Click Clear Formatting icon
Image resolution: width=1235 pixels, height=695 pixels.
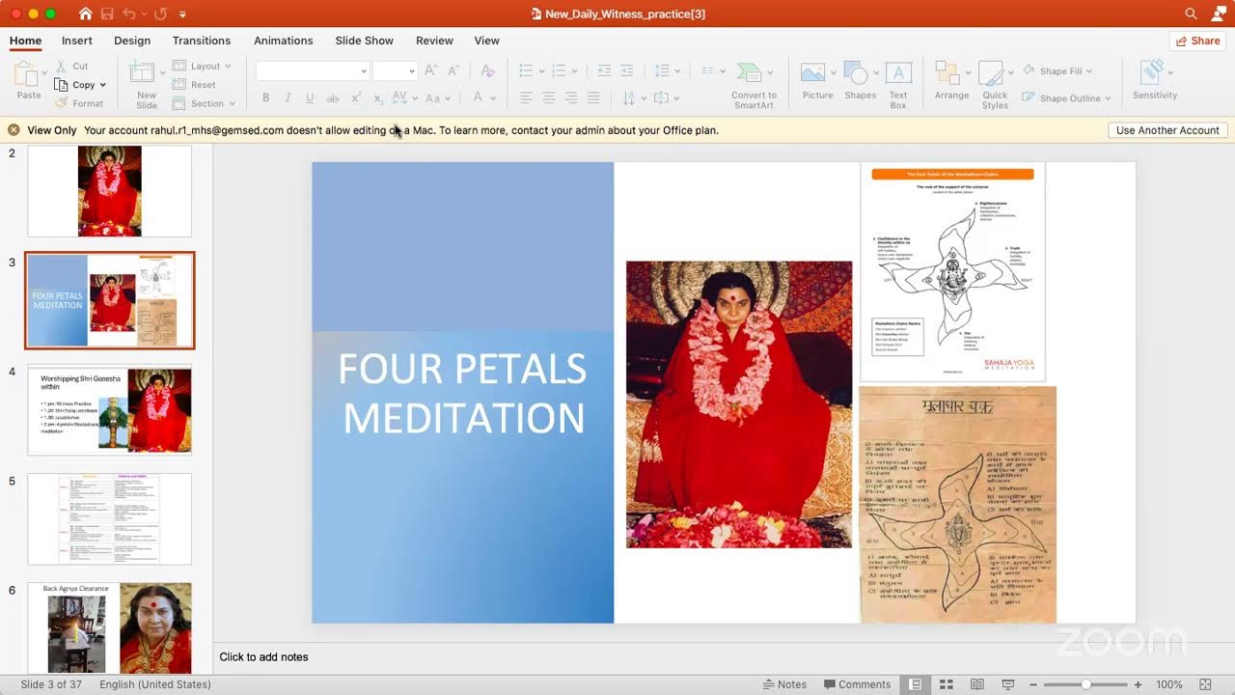coord(487,70)
